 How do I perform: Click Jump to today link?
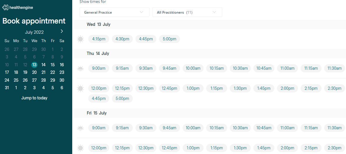(34, 98)
